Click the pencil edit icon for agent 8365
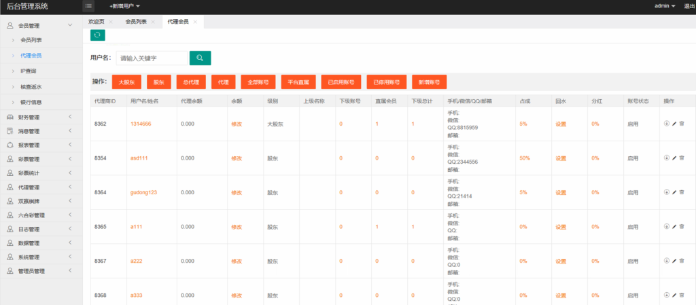The image size is (696, 305). coord(674,227)
